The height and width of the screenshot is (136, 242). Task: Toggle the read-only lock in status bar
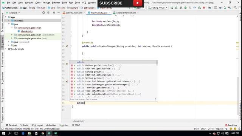pos(226,129)
